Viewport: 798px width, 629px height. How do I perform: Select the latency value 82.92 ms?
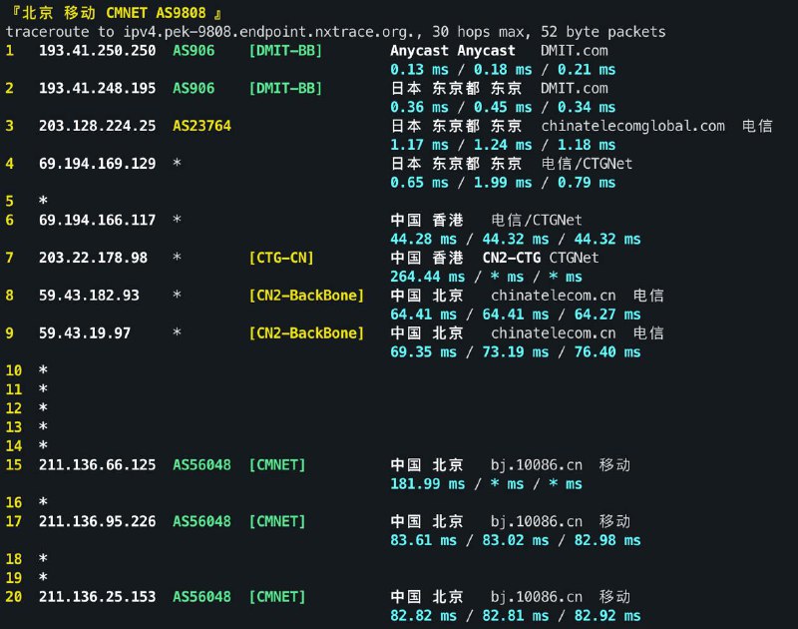(x=607, y=616)
